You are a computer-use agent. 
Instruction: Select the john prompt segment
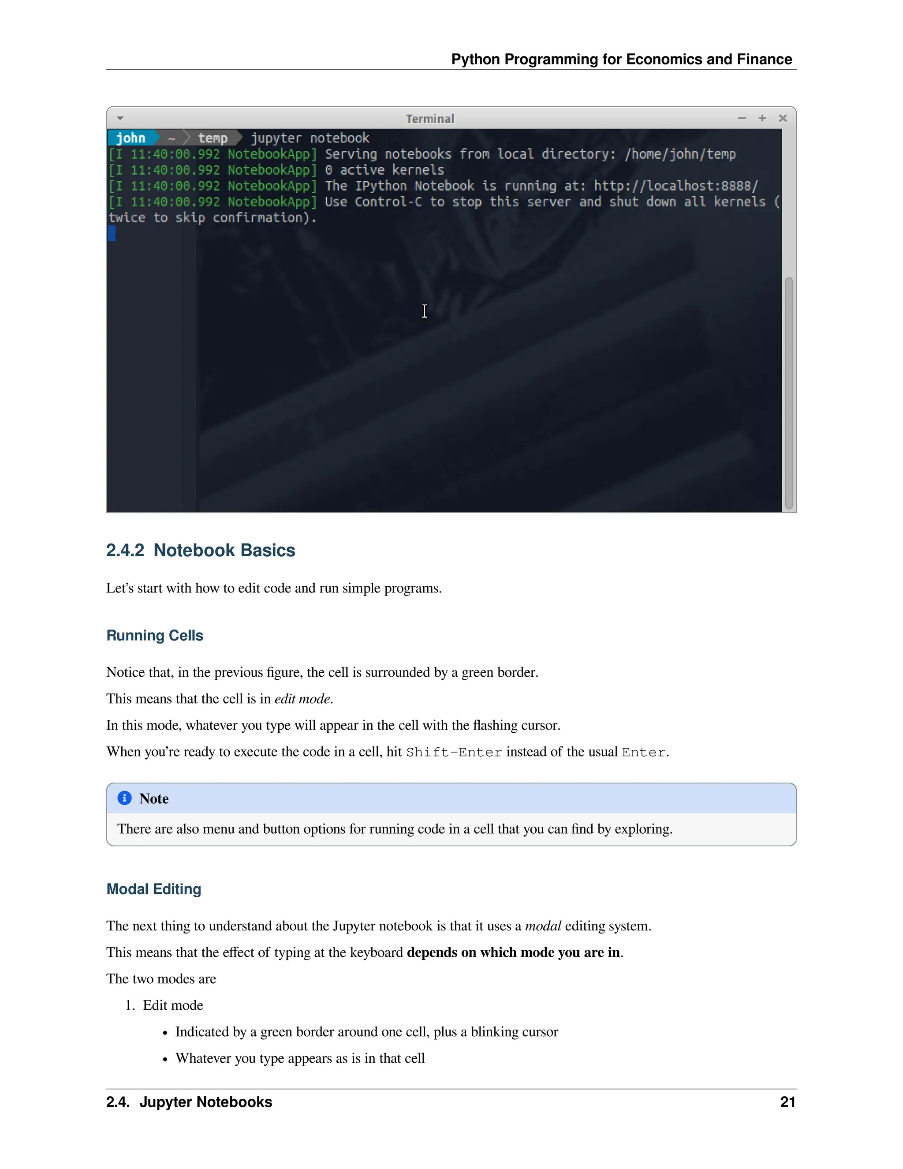click(131, 138)
